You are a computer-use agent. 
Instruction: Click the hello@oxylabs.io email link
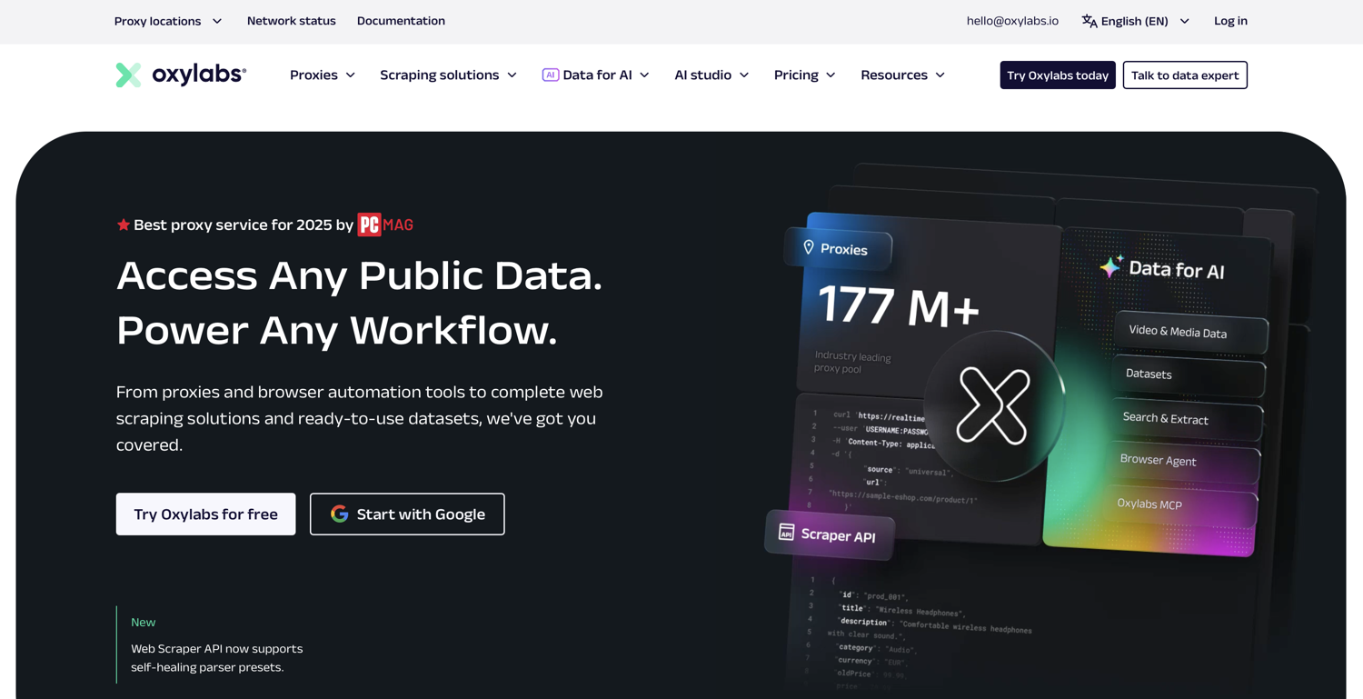point(1012,21)
